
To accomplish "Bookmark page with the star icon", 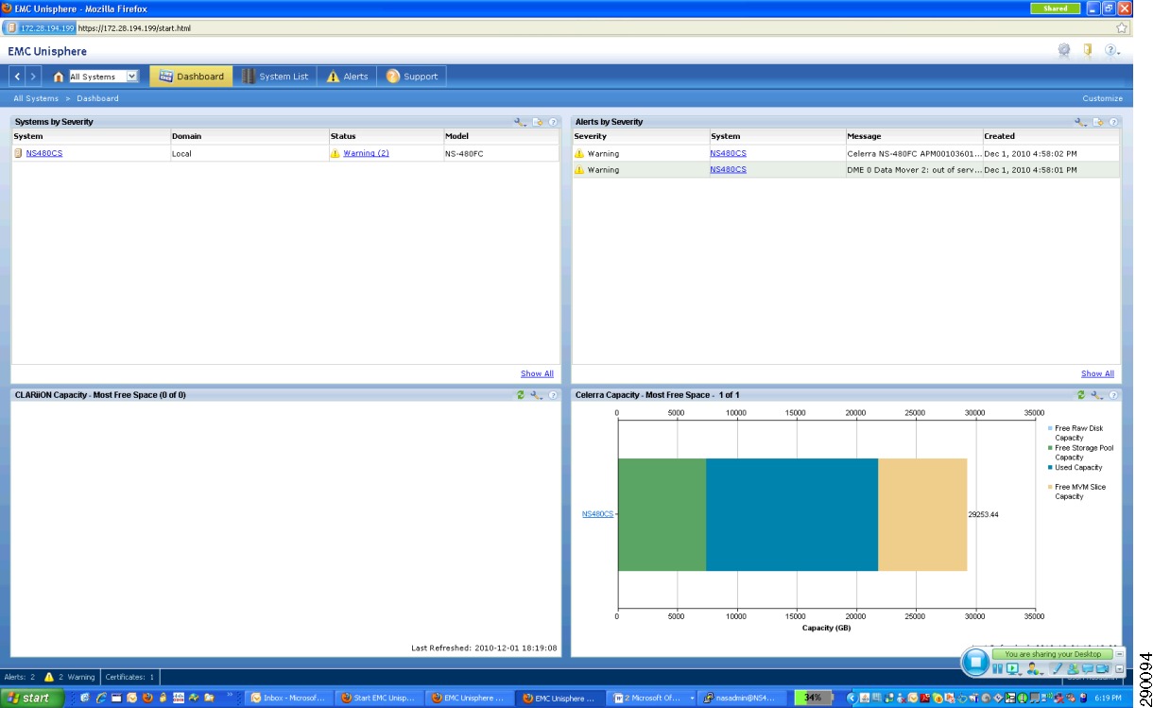I will pos(1123,28).
